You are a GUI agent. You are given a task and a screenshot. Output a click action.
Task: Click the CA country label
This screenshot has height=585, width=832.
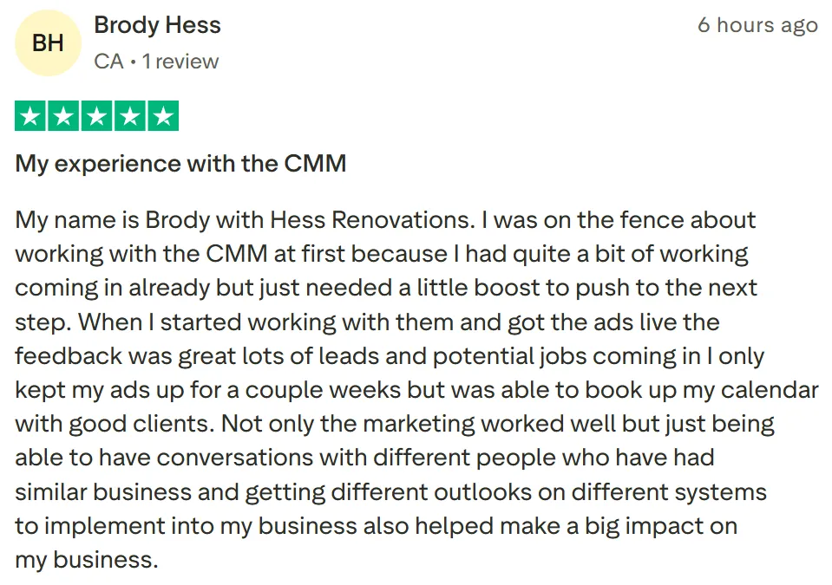point(108,62)
